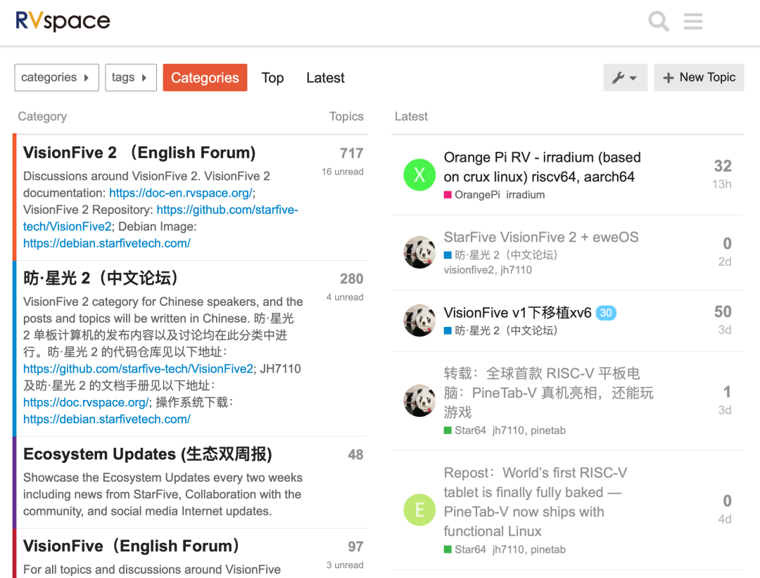Click the blue 30 unread badge

[606, 313]
